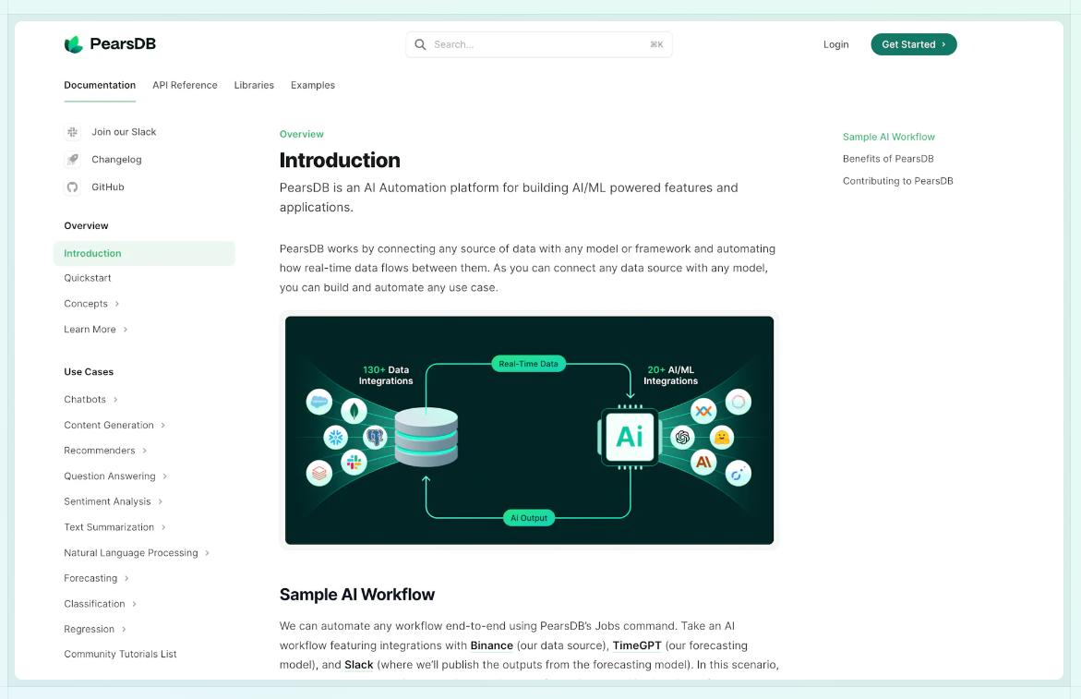Jump to Benefits of PearsDB section

(x=888, y=159)
